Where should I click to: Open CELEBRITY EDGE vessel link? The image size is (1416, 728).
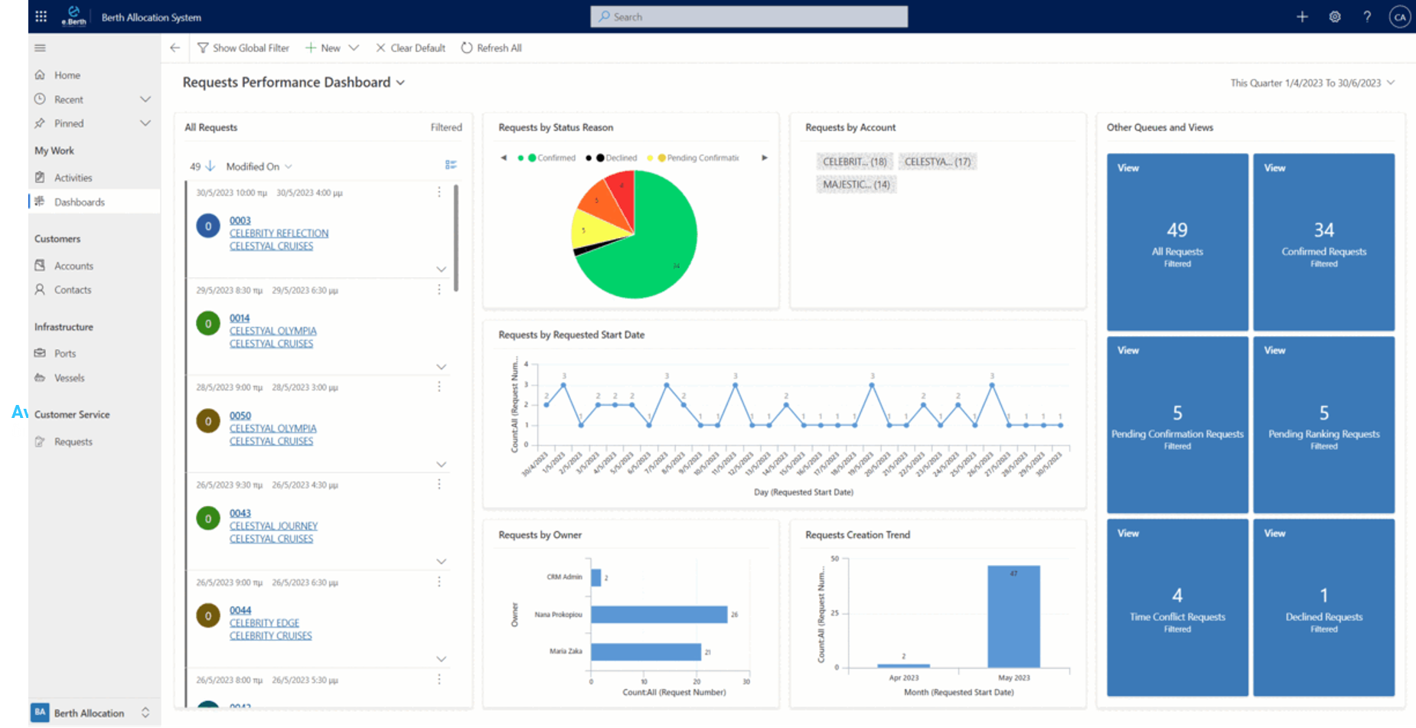coord(264,623)
